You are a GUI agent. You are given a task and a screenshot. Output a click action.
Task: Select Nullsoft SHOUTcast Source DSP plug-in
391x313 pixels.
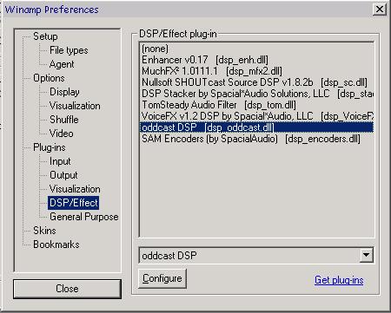coord(256,82)
